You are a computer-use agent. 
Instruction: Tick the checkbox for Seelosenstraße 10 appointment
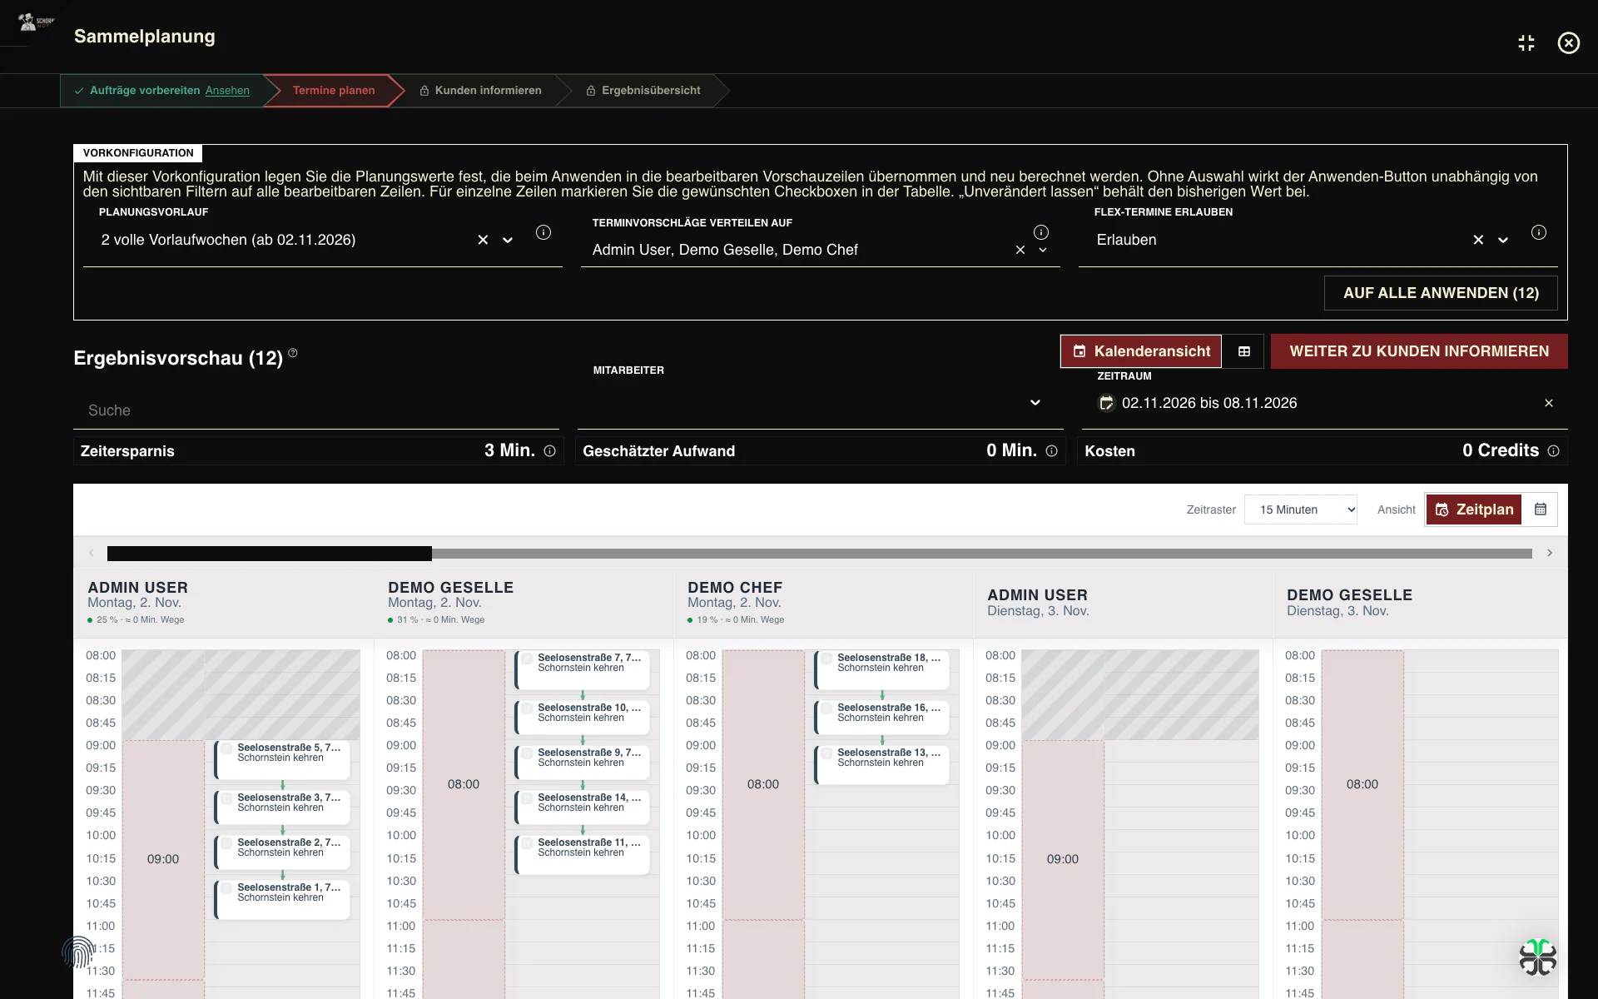pyautogui.click(x=527, y=708)
